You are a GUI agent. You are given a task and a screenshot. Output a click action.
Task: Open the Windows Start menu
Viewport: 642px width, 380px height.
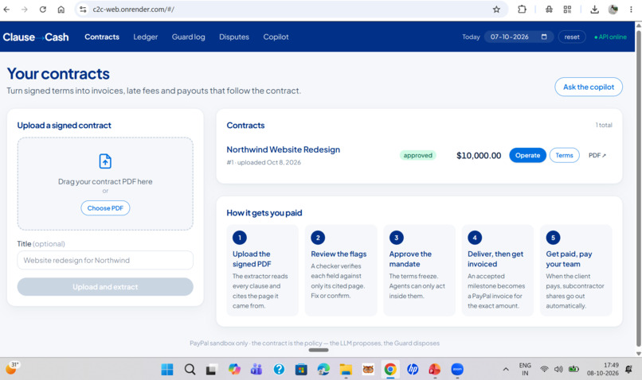click(167, 370)
